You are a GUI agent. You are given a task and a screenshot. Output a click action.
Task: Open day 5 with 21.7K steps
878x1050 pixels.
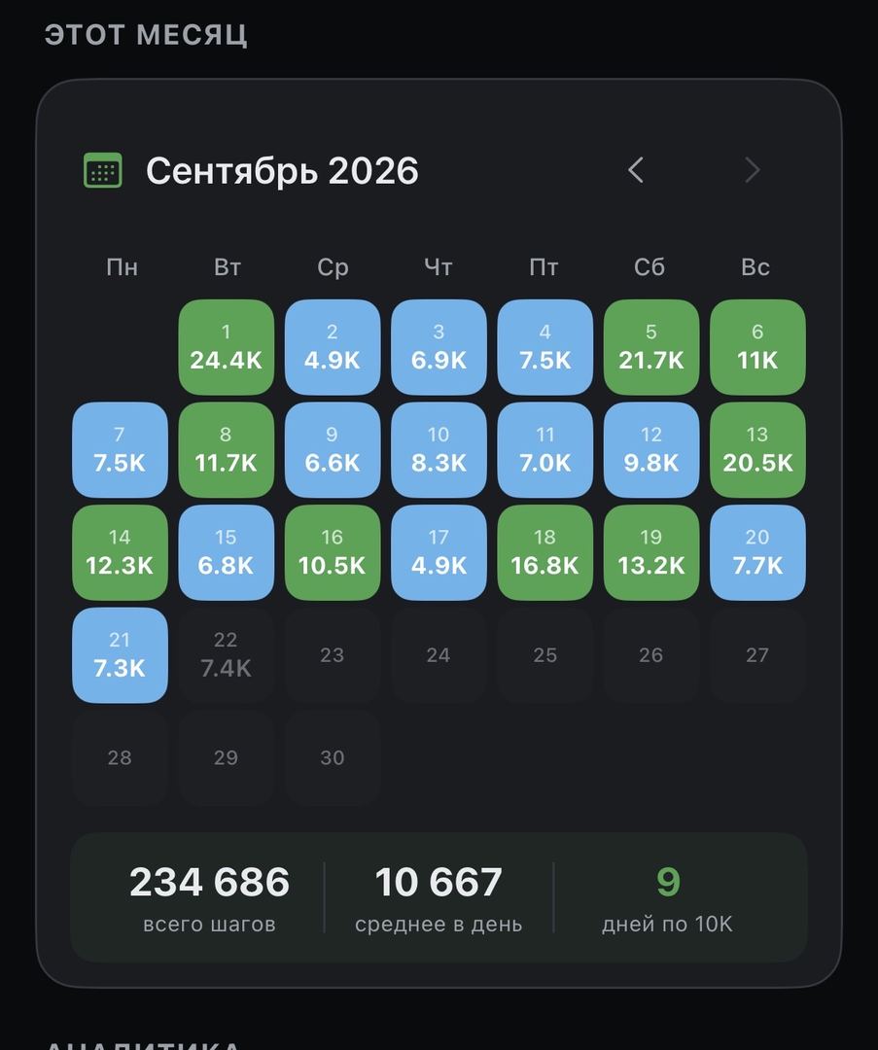(x=651, y=347)
